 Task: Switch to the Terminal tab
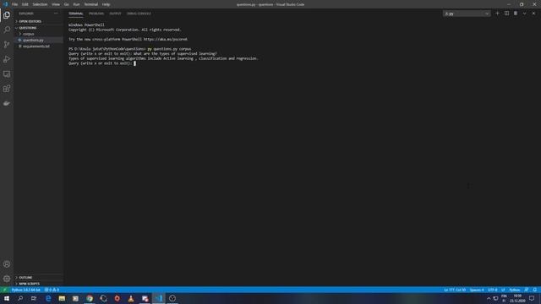point(75,14)
